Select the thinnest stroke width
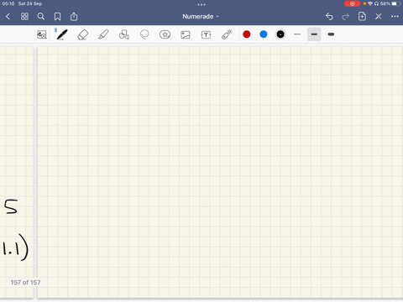 tap(297, 34)
